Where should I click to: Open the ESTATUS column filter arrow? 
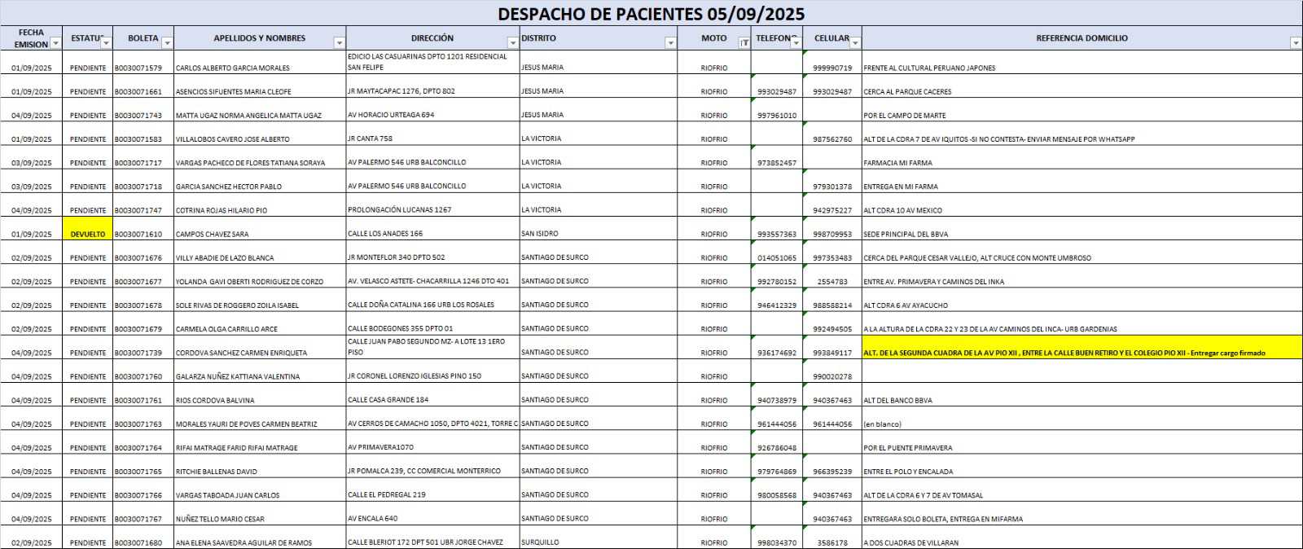[x=106, y=43]
